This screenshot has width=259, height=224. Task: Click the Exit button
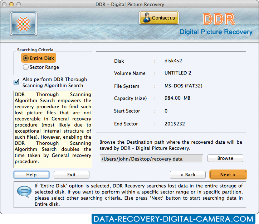tap(72, 175)
